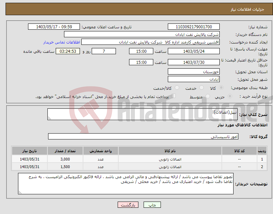Click the response deadline hour field 15:00
The height and width of the screenshot is (214, 273).
141,51
